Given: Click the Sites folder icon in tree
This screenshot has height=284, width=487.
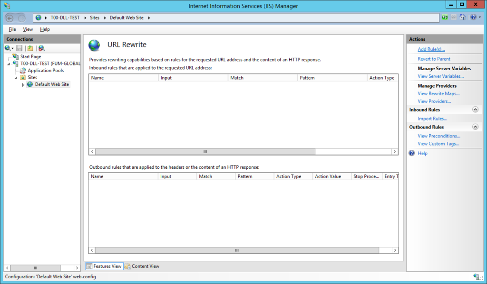Looking at the screenshot, I should coord(23,77).
